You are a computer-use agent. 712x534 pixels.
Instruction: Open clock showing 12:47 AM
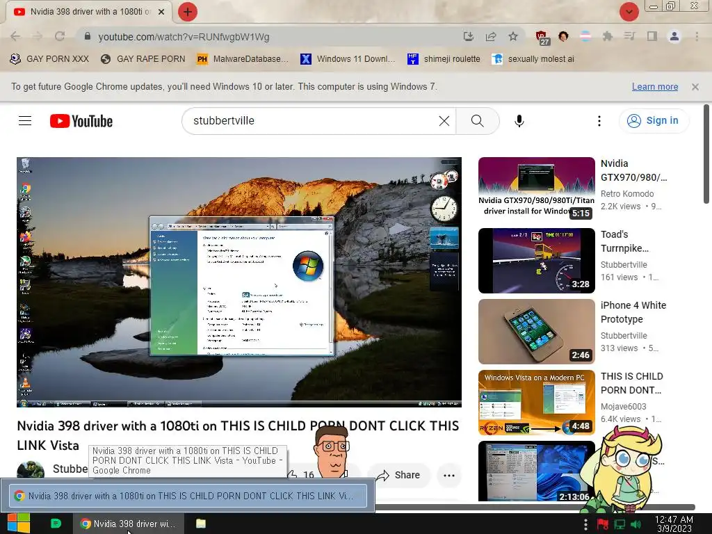point(674,524)
